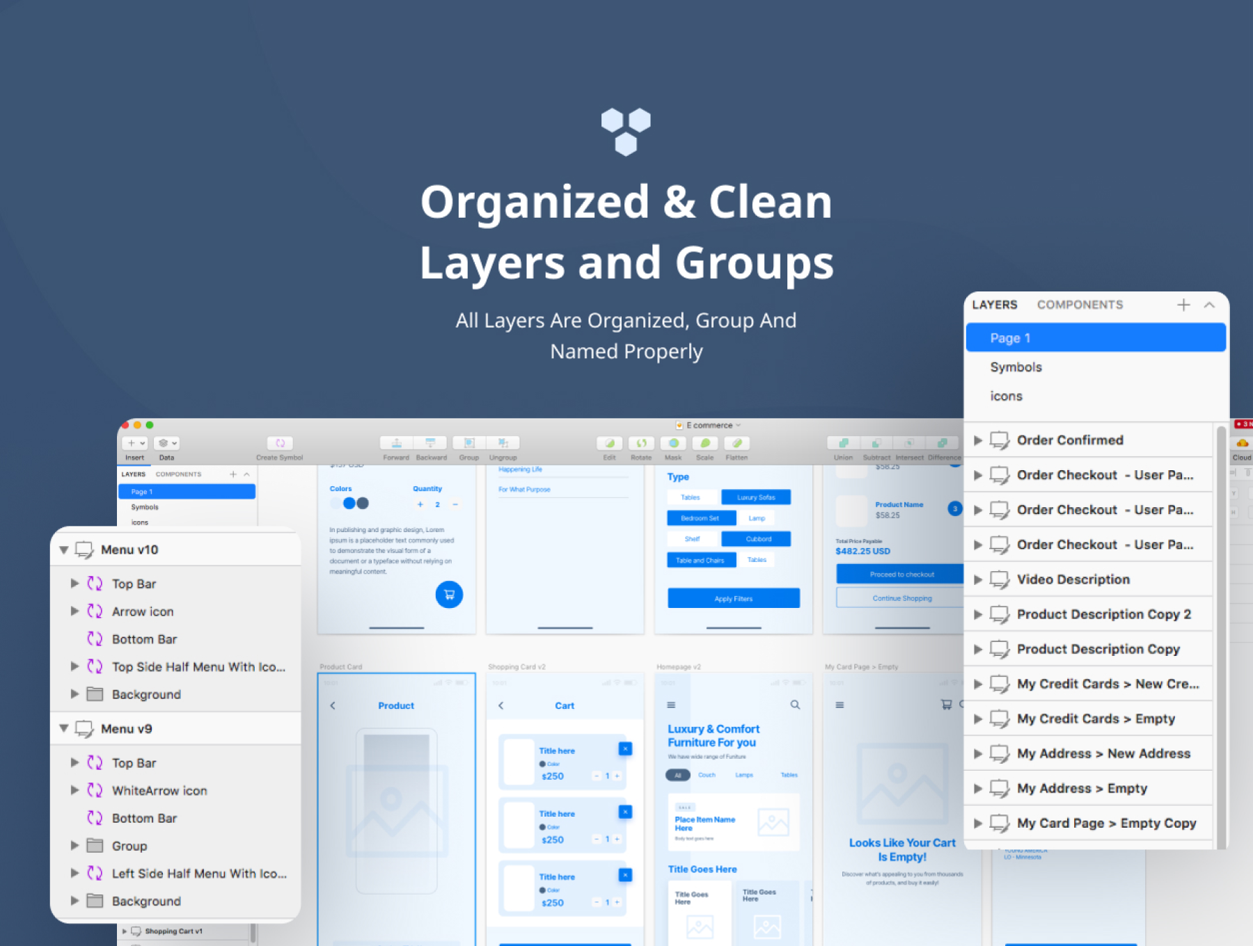Add a new page with plus icon

click(1183, 305)
